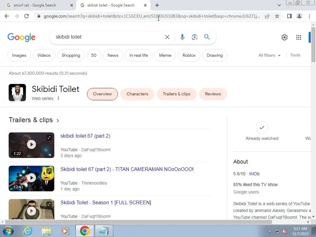The height and width of the screenshot is (237, 316).
Task: Open the Chrome profile avatar menu
Action: point(299,16)
